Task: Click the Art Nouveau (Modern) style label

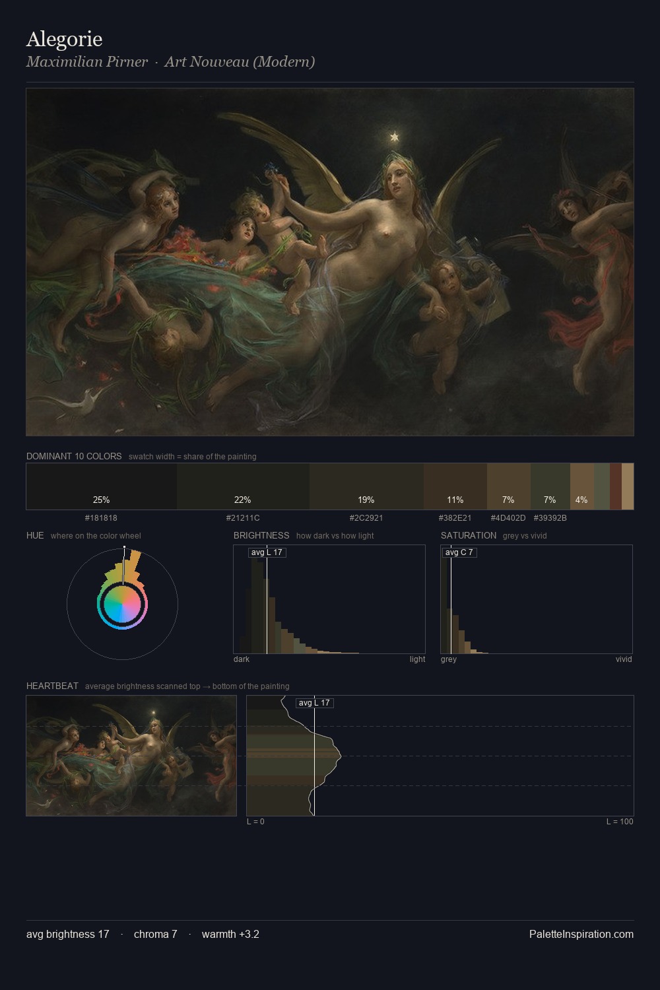Action: [x=240, y=62]
